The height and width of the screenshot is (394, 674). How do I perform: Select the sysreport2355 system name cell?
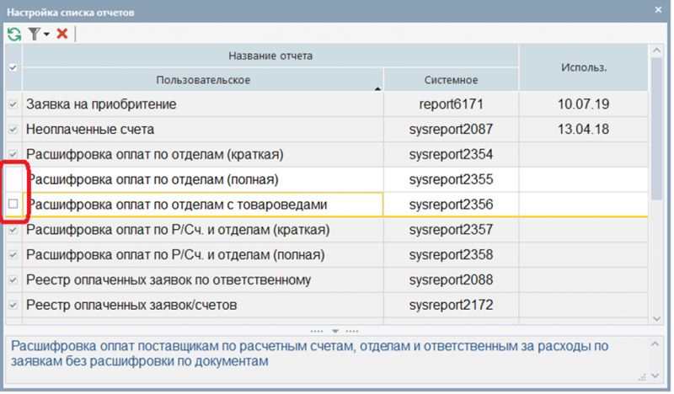pyautogui.click(x=451, y=179)
